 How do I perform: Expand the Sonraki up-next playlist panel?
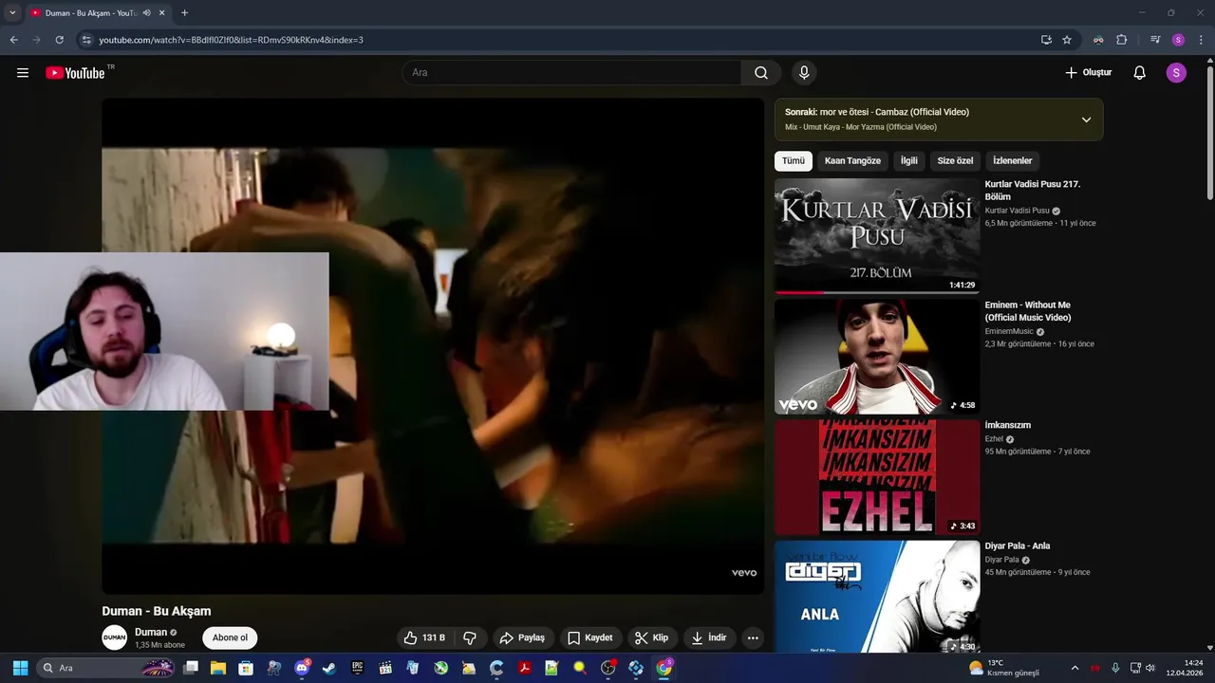point(1086,120)
